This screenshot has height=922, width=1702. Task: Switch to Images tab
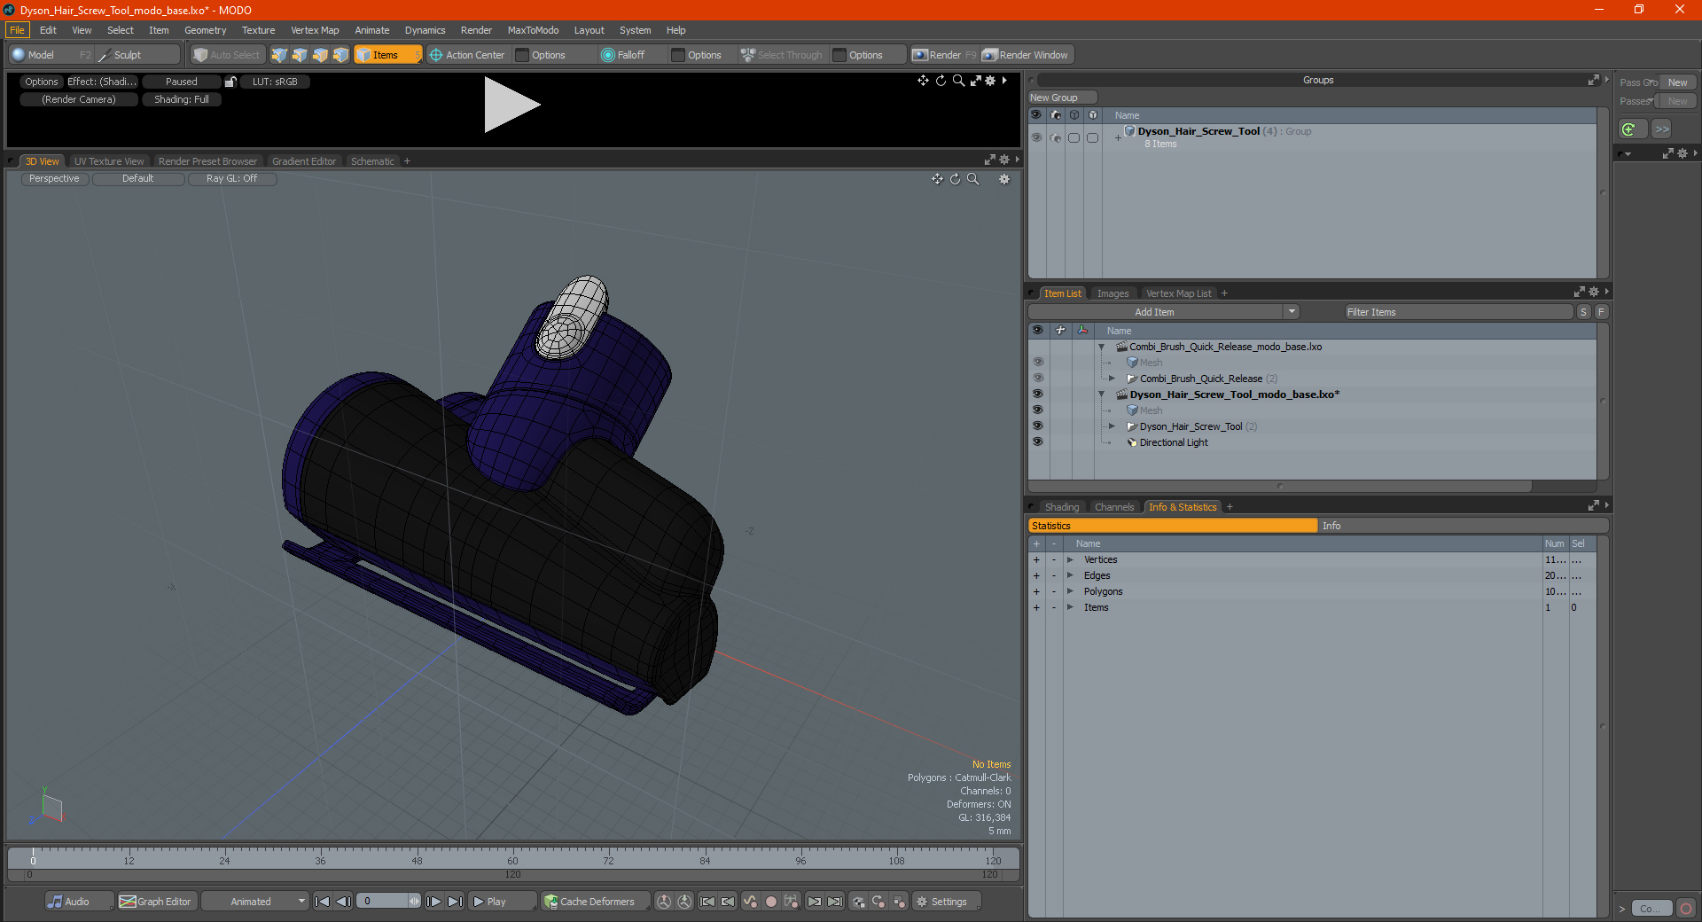[1113, 293]
